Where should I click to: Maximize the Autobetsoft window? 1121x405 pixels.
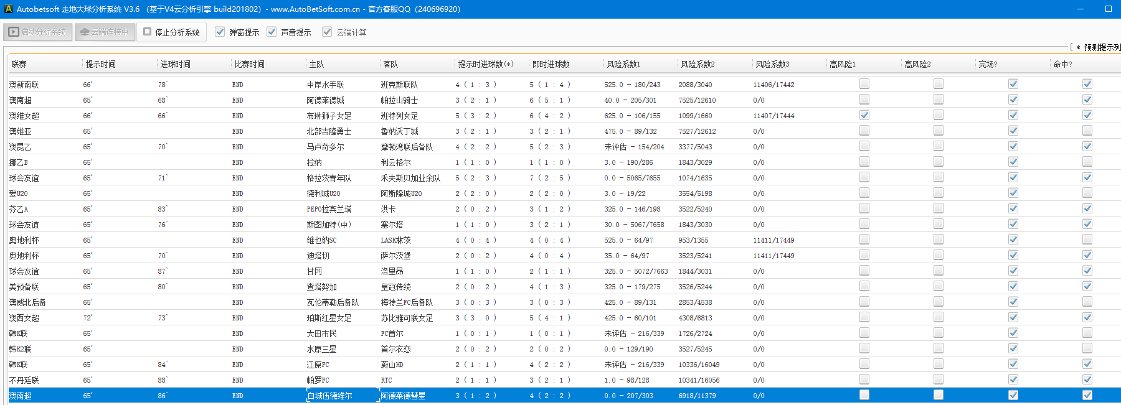(x=1109, y=9)
